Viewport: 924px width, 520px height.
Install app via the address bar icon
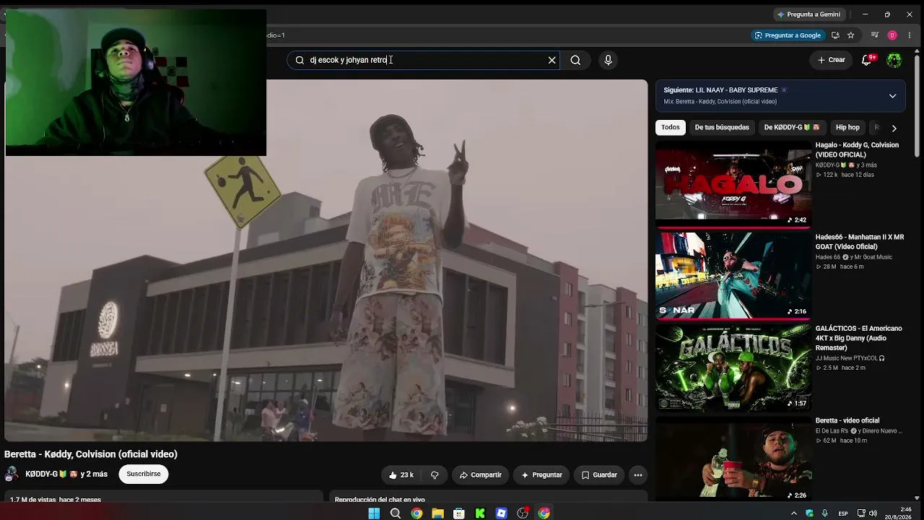pyautogui.click(x=835, y=35)
